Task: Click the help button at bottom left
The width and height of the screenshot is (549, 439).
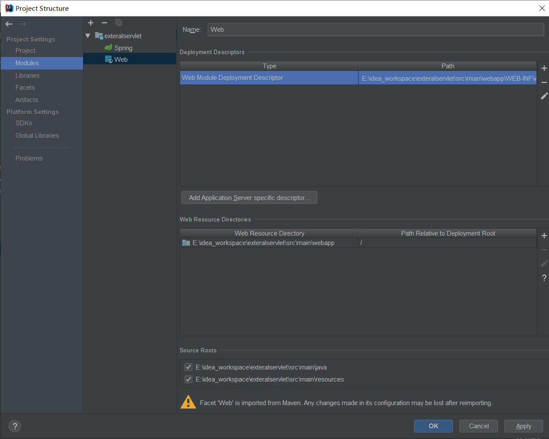Action: click(x=15, y=426)
